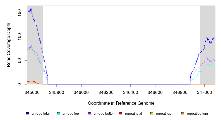This screenshot has height=120, width=221.
Task: Click the red 'repeat total' legend swatch
Action: pyautogui.click(x=121, y=114)
